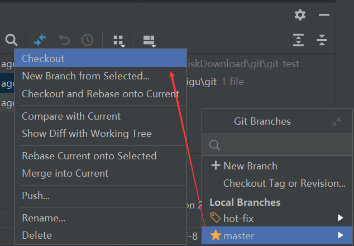The image size is (354, 246).
Task: Open the group-by grid dropdown icon
Action: 119,40
